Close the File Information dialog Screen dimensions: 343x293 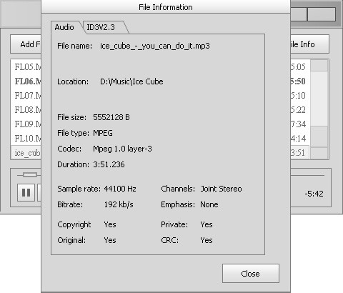(x=251, y=273)
